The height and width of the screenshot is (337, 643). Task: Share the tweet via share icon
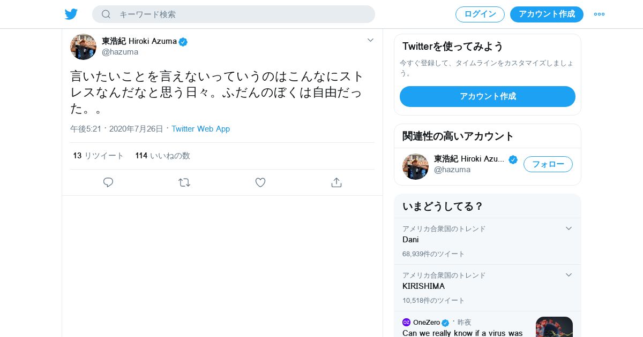[x=337, y=182]
